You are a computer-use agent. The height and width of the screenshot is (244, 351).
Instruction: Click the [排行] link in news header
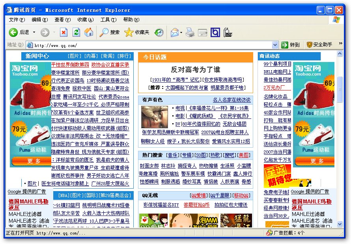[124, 56]
